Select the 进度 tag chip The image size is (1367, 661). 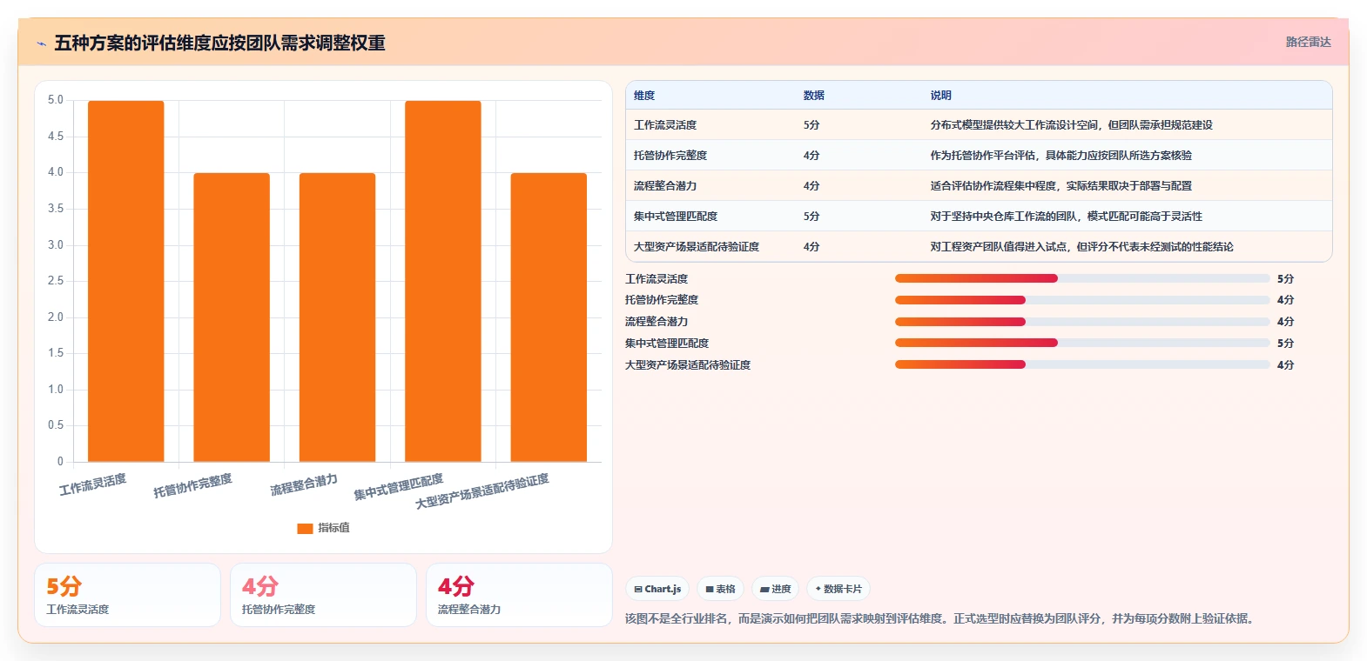pyautogui.click(x=775, y=589)
